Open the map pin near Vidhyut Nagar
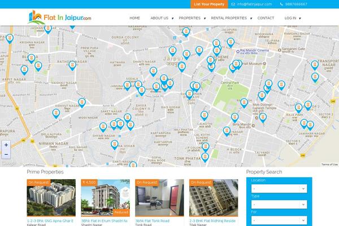Viewport: 339px width, 226px height. (x=82, y=103)
